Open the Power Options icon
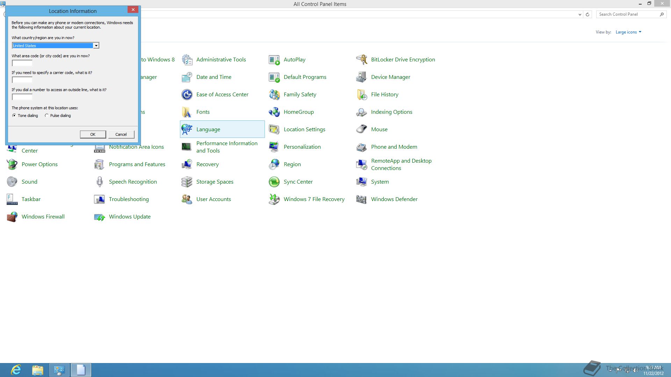The width and height of the screenshot is (671, 377). [x=12, y=164]
